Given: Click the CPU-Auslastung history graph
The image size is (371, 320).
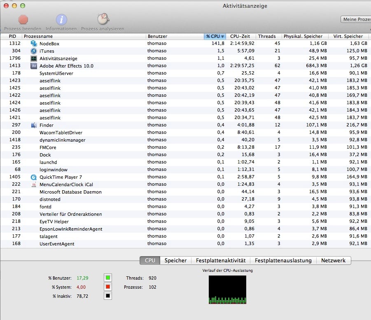Looking at the screenshot, I should 227,290.
